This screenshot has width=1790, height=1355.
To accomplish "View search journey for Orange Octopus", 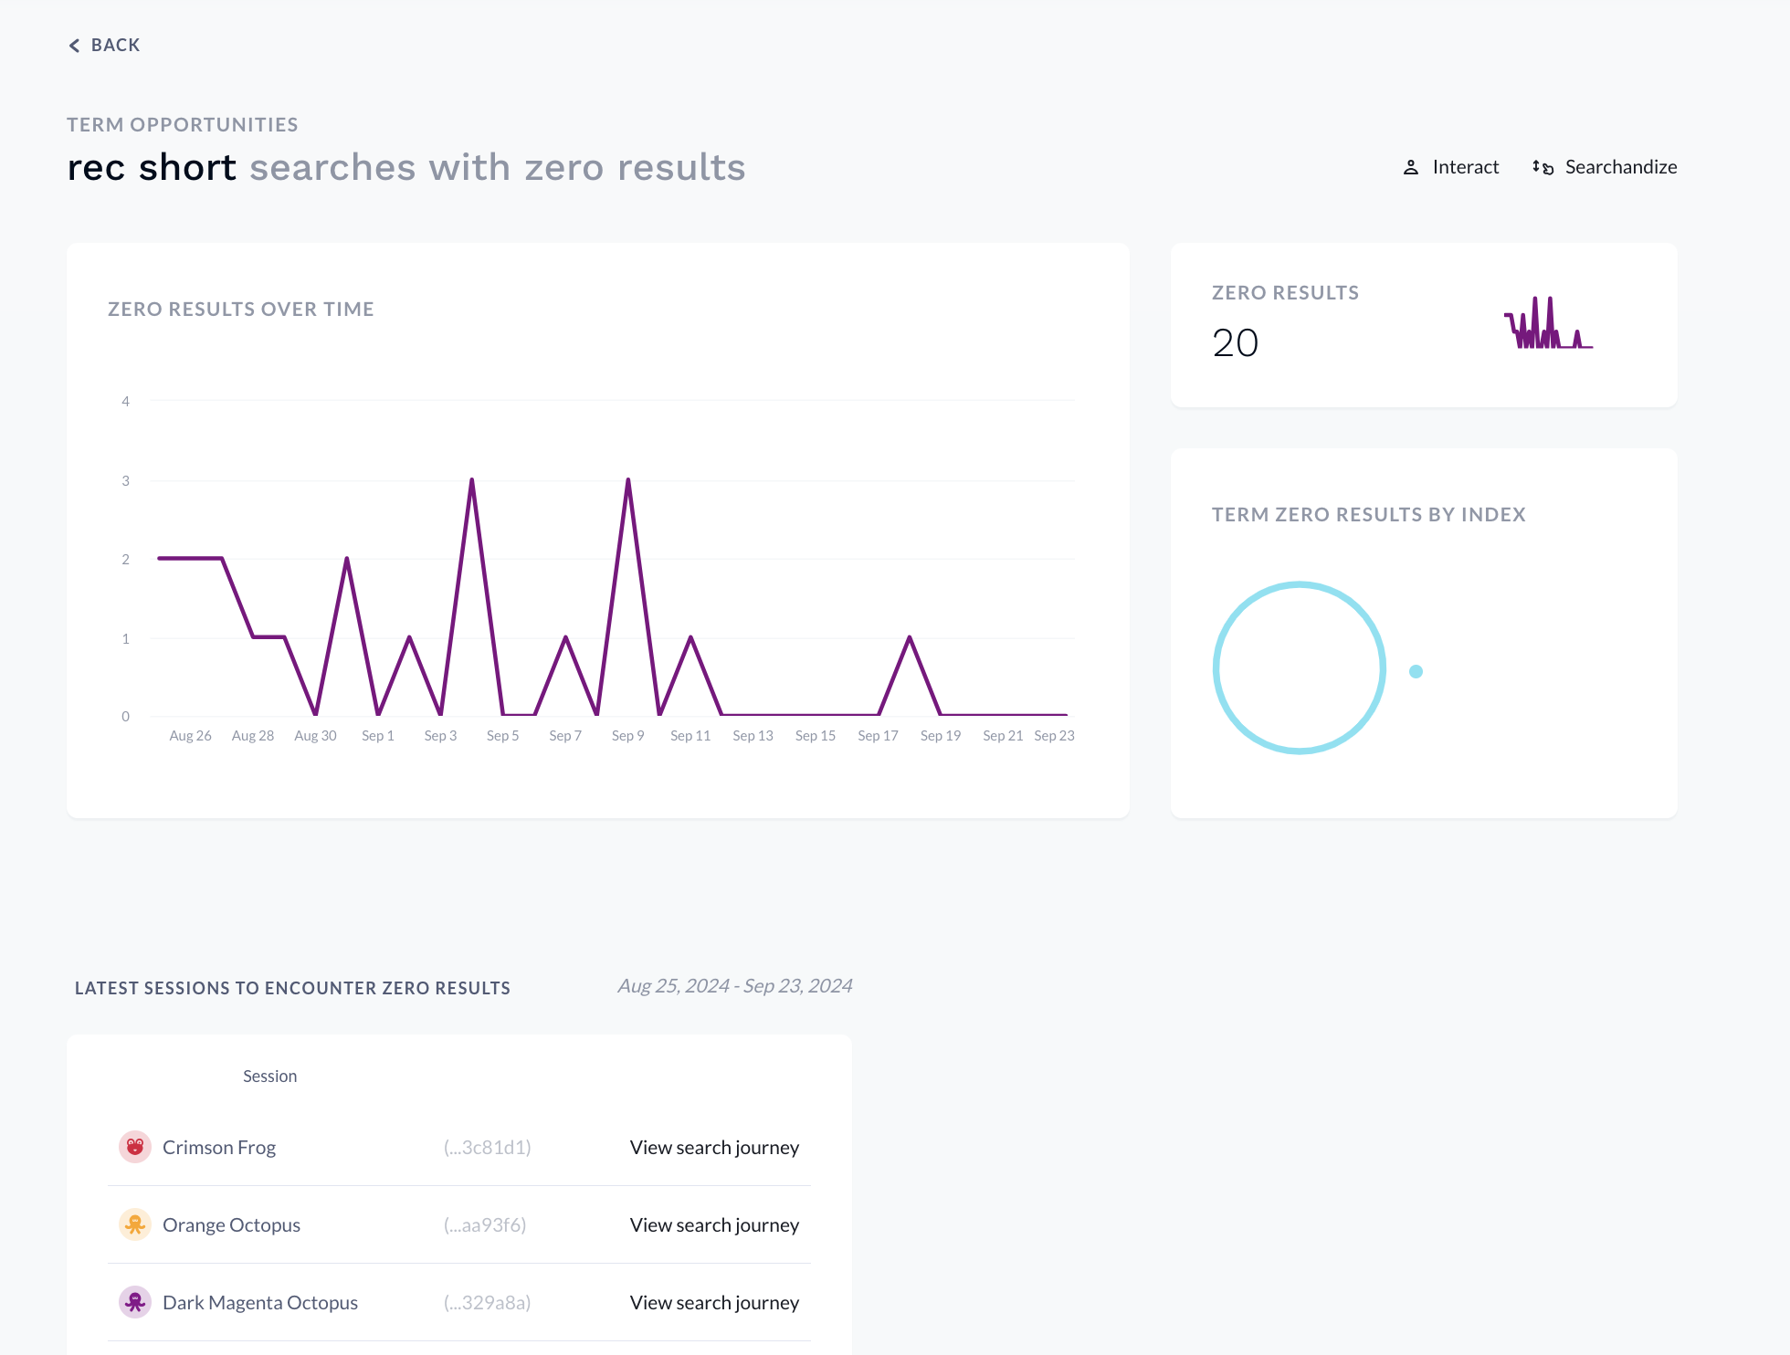I will 714,1224.
